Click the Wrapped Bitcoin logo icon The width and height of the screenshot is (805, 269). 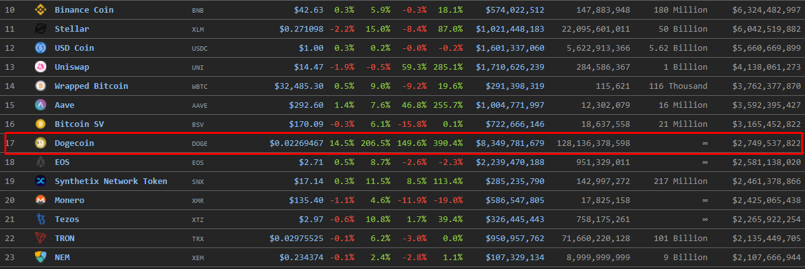point(41,86)
